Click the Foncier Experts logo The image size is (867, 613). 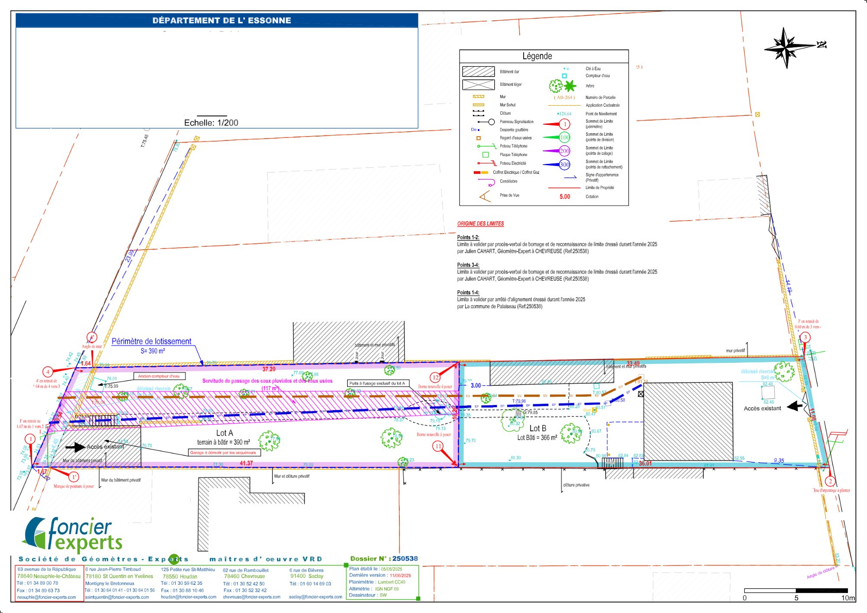(x=73, y=535)
